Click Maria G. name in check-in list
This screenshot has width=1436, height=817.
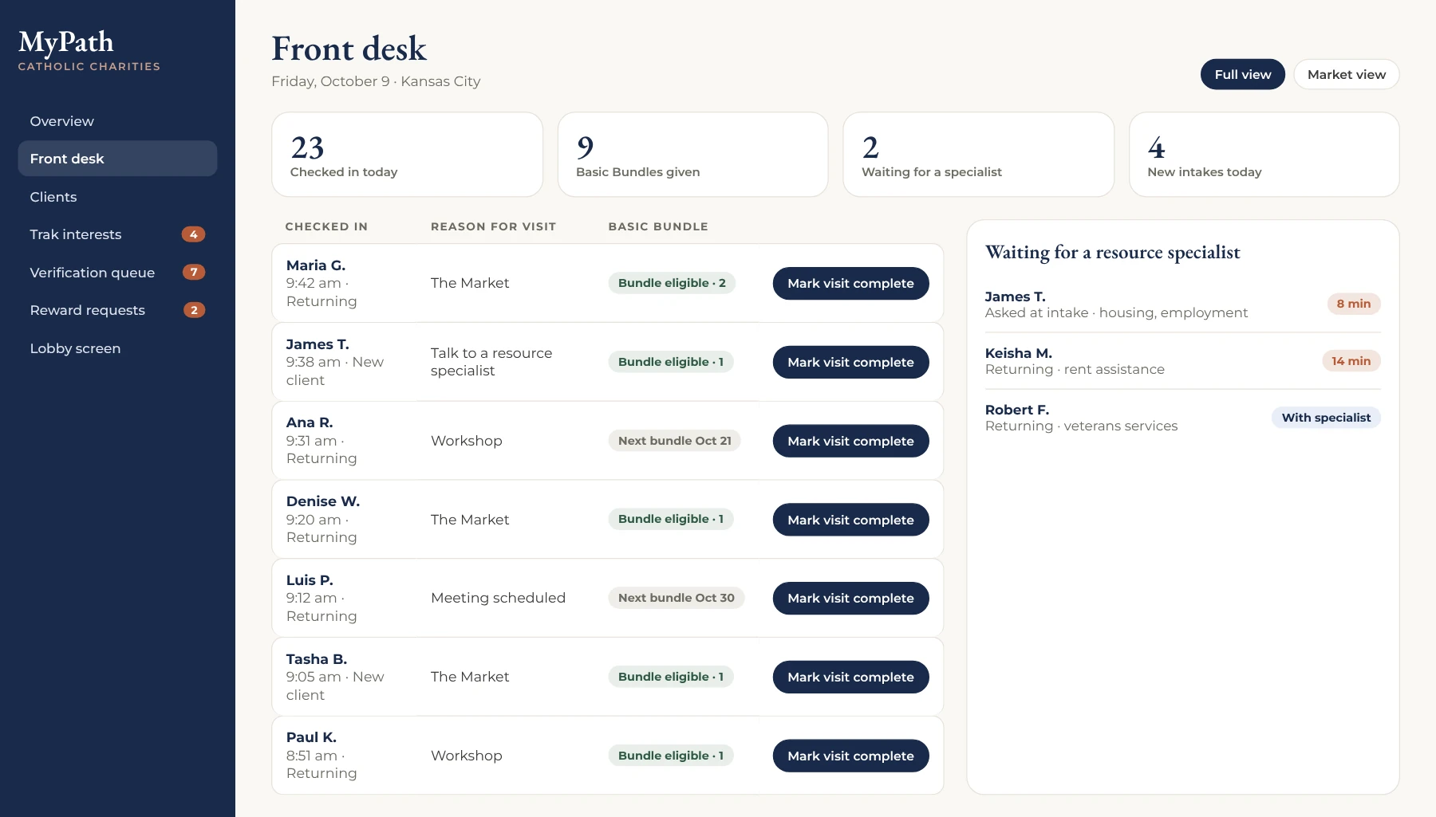coord(316,265)
